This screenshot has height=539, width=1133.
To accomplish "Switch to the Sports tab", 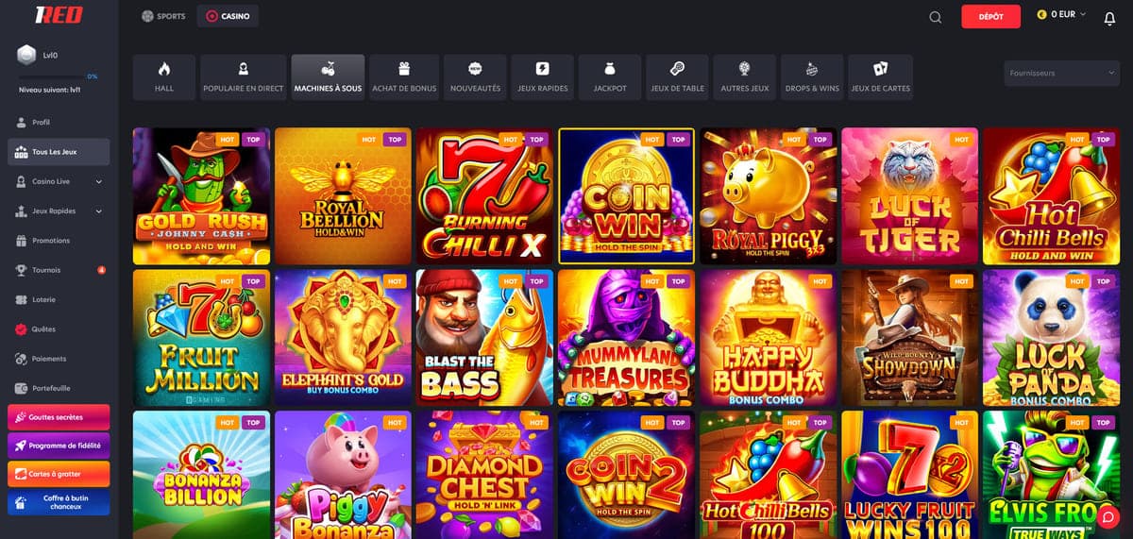I will [163, 16].
